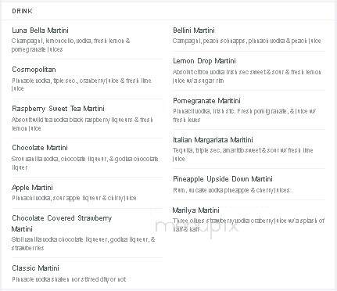Select the Classic Martini entry
Viewport: 337px width, 291px height.
[x=35, y=268]
